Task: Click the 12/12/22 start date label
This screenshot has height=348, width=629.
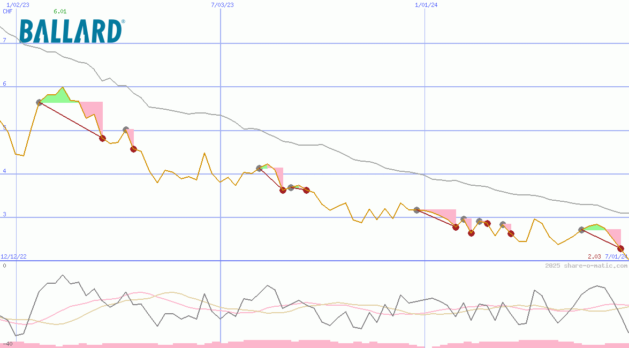Action: click(x=13, y=256)
